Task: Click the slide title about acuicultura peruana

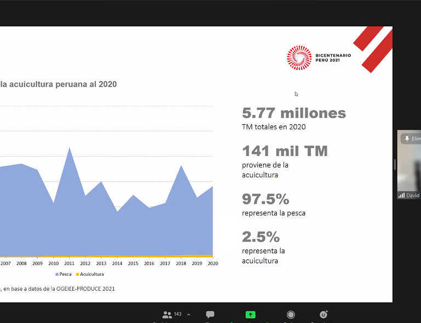Action: pyautogui.click(x=58, y=84)
